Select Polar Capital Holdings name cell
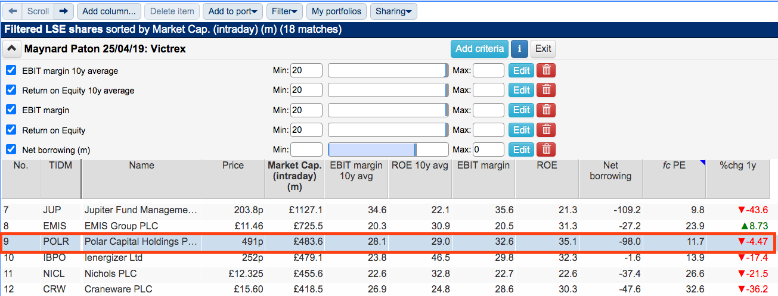 (140, 242)
